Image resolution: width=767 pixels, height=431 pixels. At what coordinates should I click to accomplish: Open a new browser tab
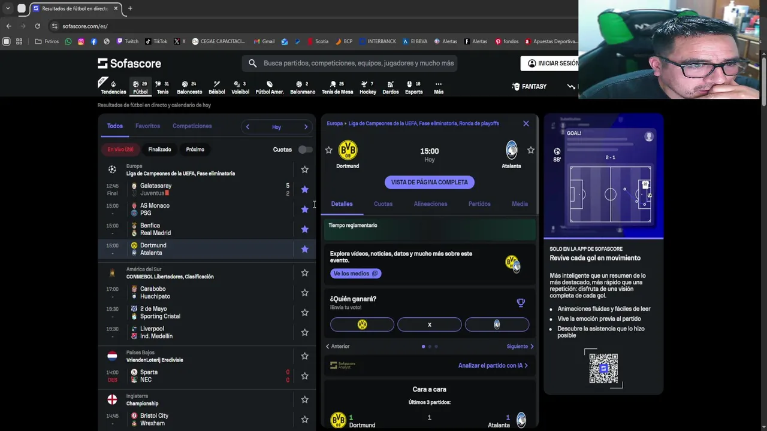[x=130, y=8]
